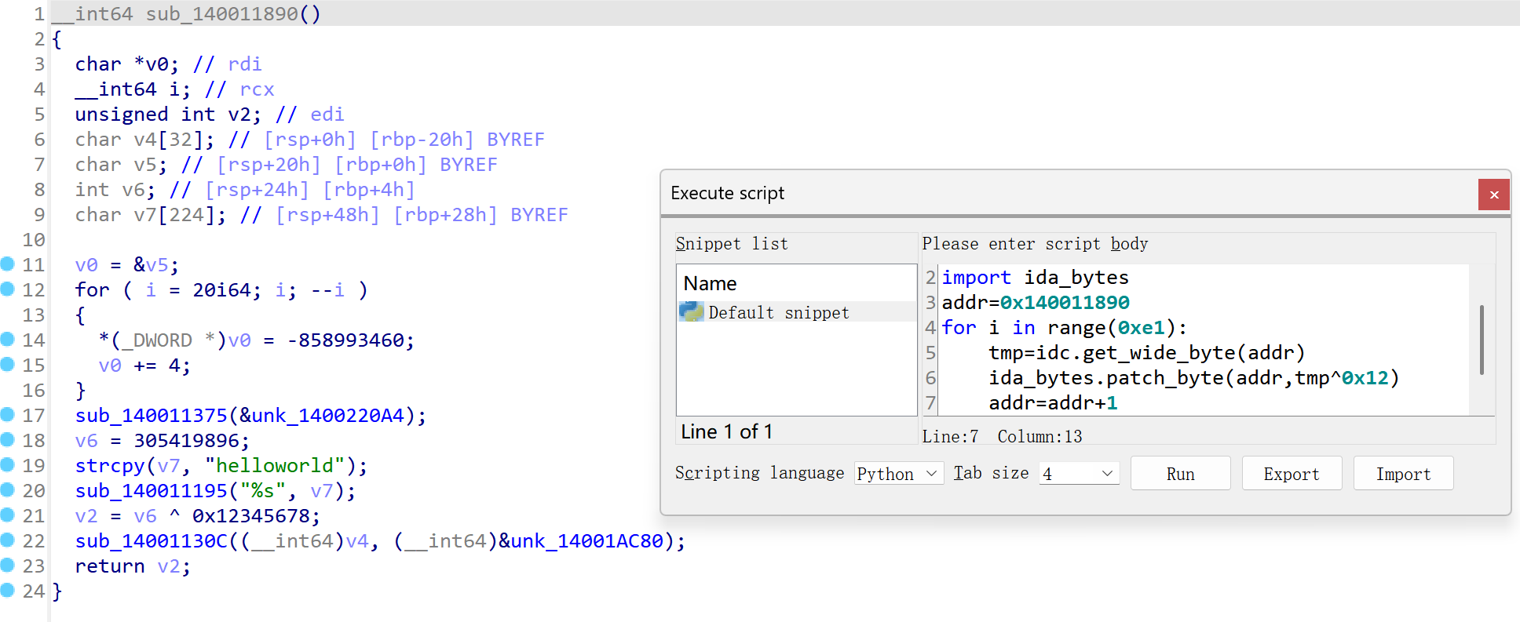Click the script editor vertical scrollbar
Viewport: 1520px width, 622px height.
click(x=1482, y=340)
